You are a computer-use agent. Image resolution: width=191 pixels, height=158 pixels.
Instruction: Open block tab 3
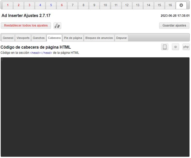pyautogui.click(x=29, y=5)
